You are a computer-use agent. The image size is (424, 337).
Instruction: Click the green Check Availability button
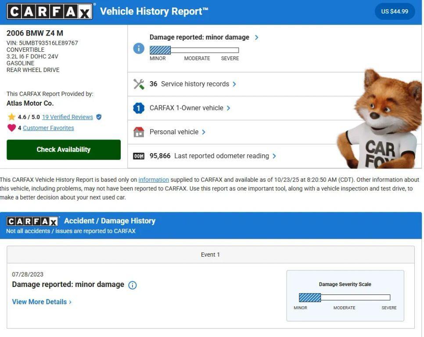pyautogui.click(x=63, y=149)
